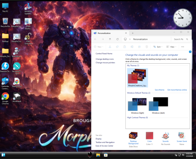196x159 pixels.
Task: Expand the Sort dropdown
Action: pos(158,47)
